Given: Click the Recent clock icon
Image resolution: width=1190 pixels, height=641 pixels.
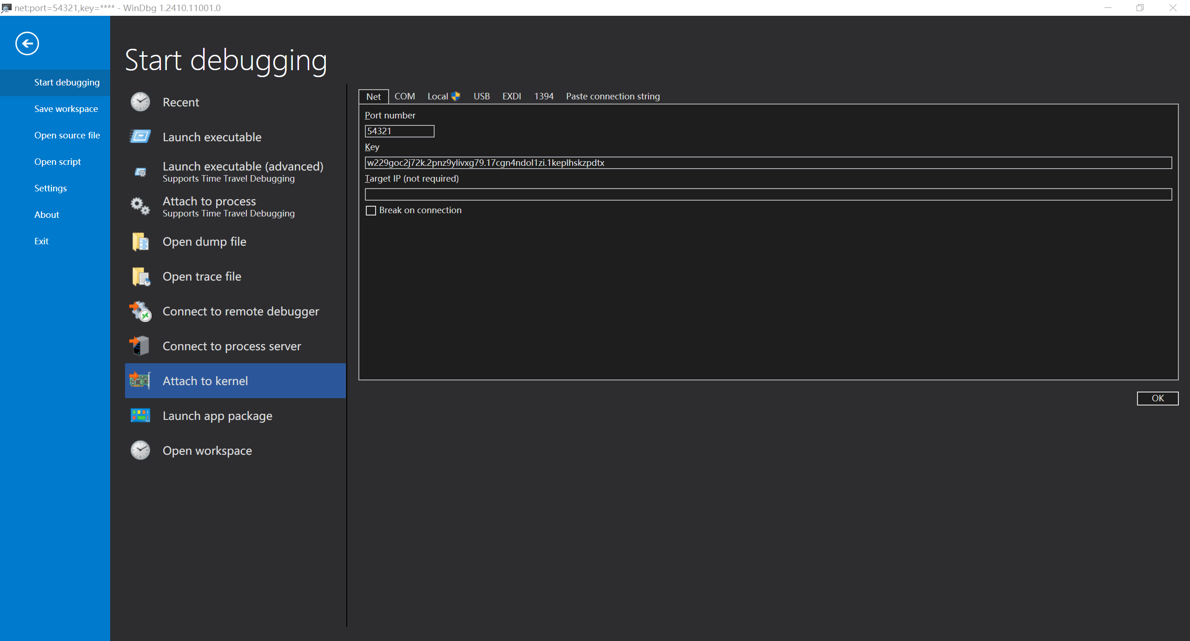Looking at the screenshot, I should pos(140,102).
